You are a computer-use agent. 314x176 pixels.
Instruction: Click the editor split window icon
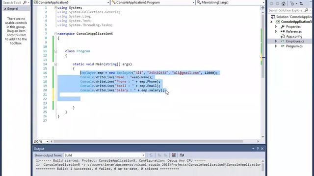pyautogui.click(x=263, y=8)
